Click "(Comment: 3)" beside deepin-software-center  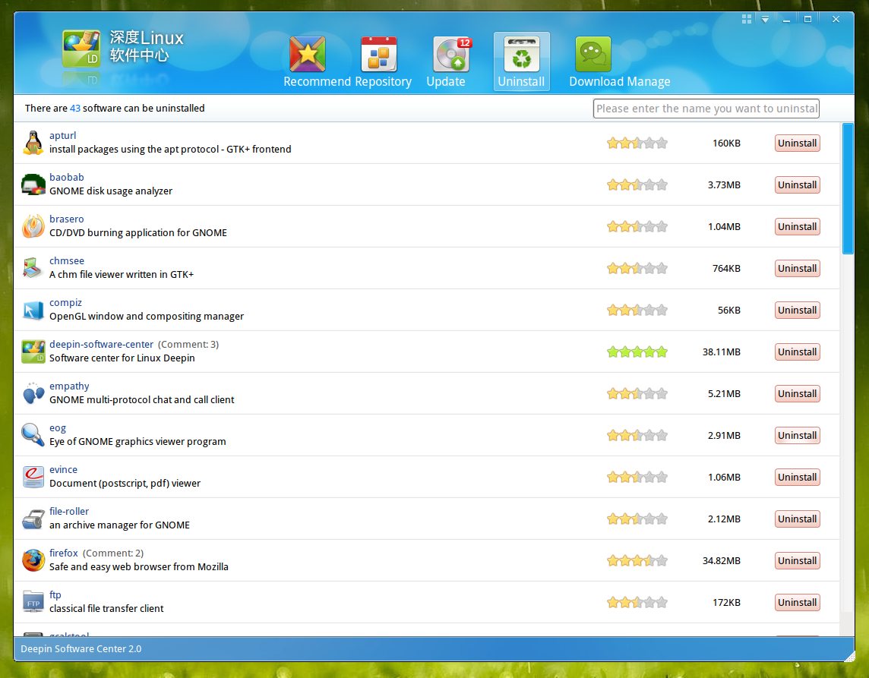(x=188, y=345)
